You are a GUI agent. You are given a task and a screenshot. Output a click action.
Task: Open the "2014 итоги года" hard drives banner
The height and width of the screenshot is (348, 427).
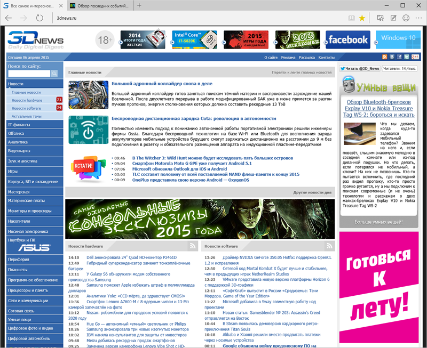click(x=143, y=39)
